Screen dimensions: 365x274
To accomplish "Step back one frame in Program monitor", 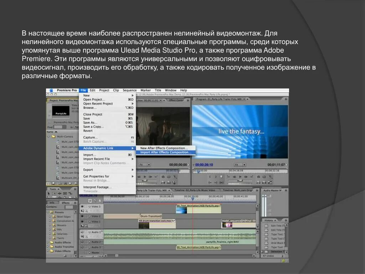I will point(234,177).
